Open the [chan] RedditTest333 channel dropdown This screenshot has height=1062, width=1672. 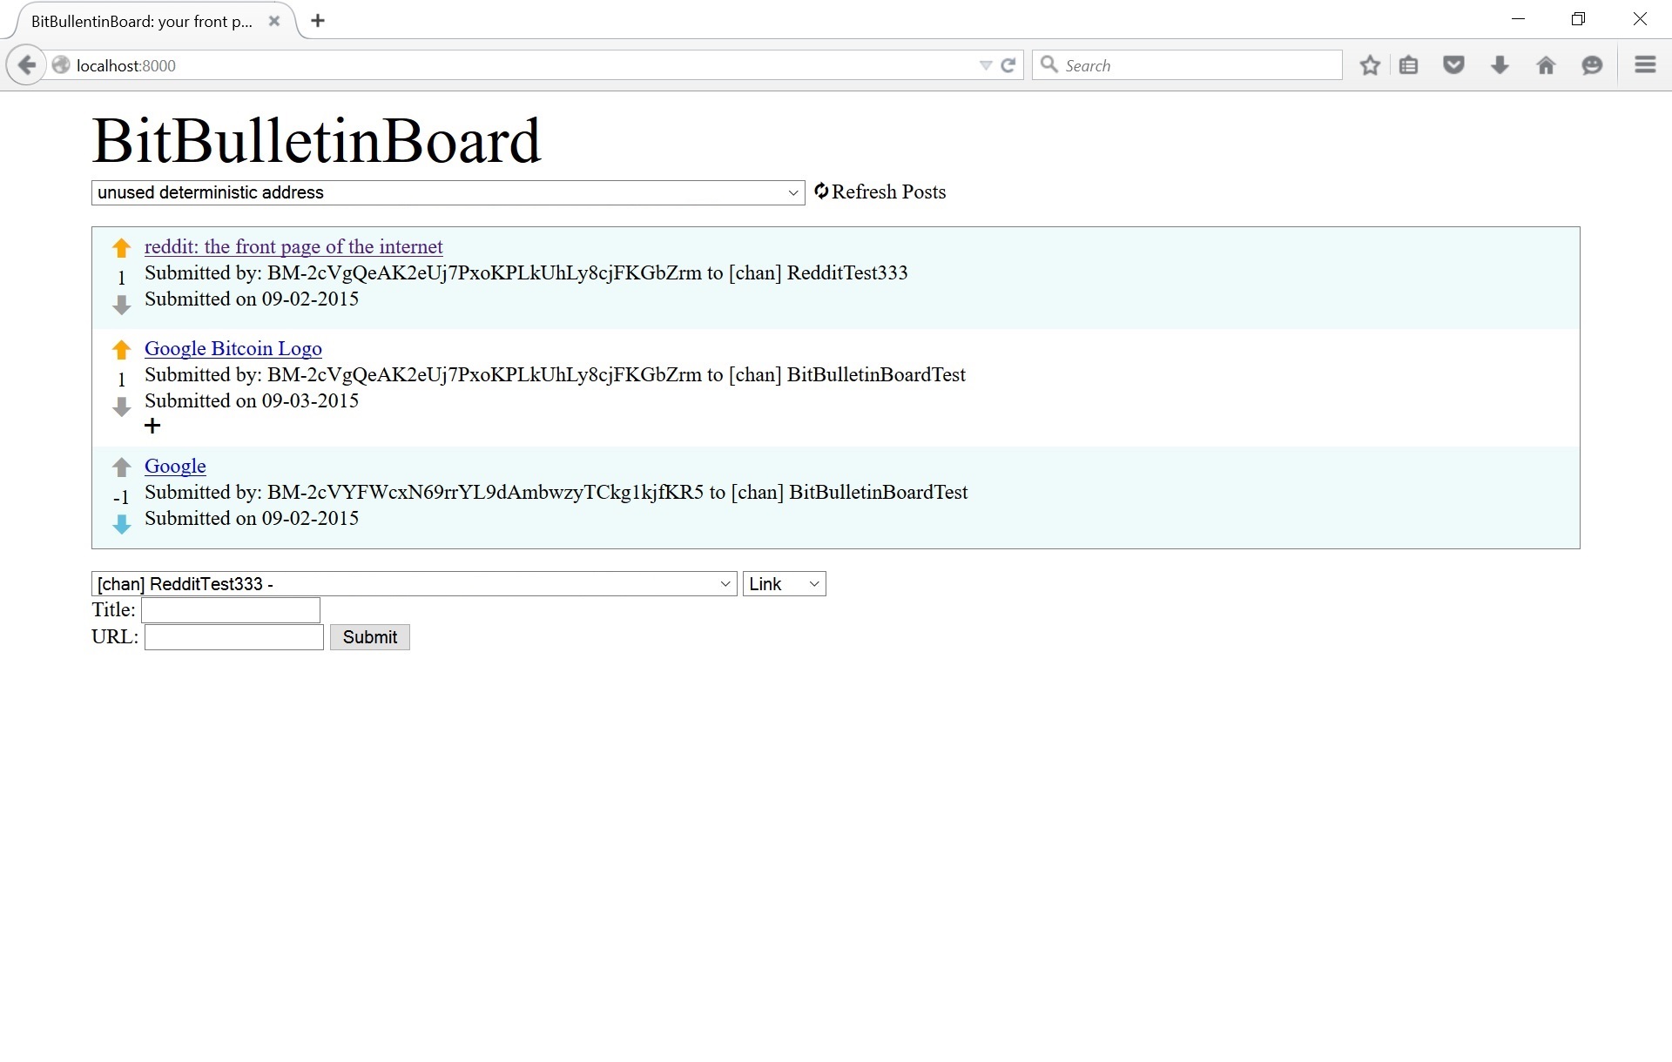[414, 584]
